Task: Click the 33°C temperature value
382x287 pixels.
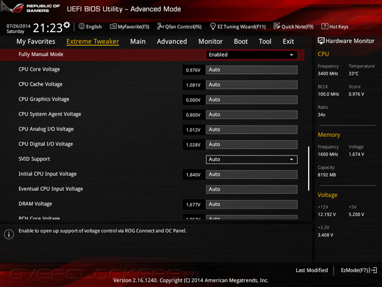Action: coord(353,74)
